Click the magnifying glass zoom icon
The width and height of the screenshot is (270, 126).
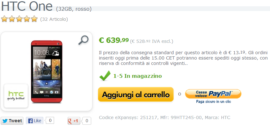coord(83,40)
